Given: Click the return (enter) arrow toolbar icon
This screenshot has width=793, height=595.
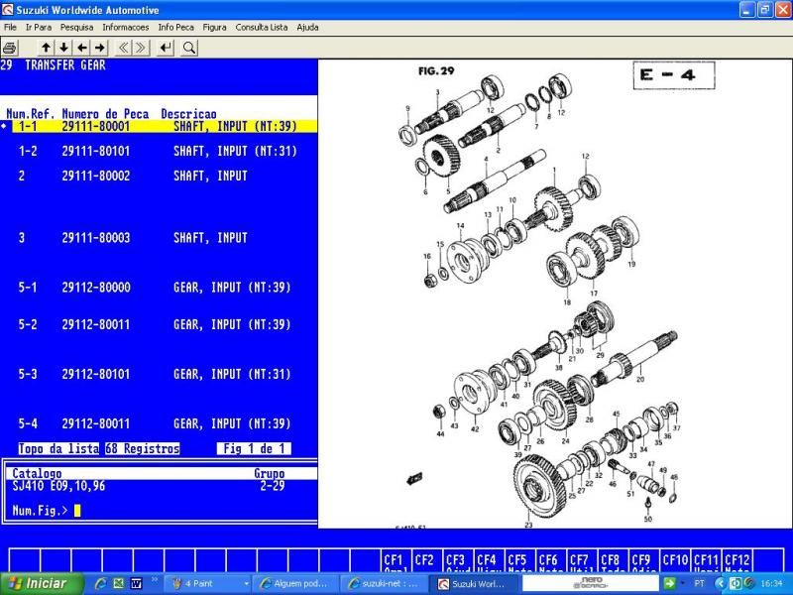Looking at the screenshot, I should pyautogui.click(x=166, y=48).
